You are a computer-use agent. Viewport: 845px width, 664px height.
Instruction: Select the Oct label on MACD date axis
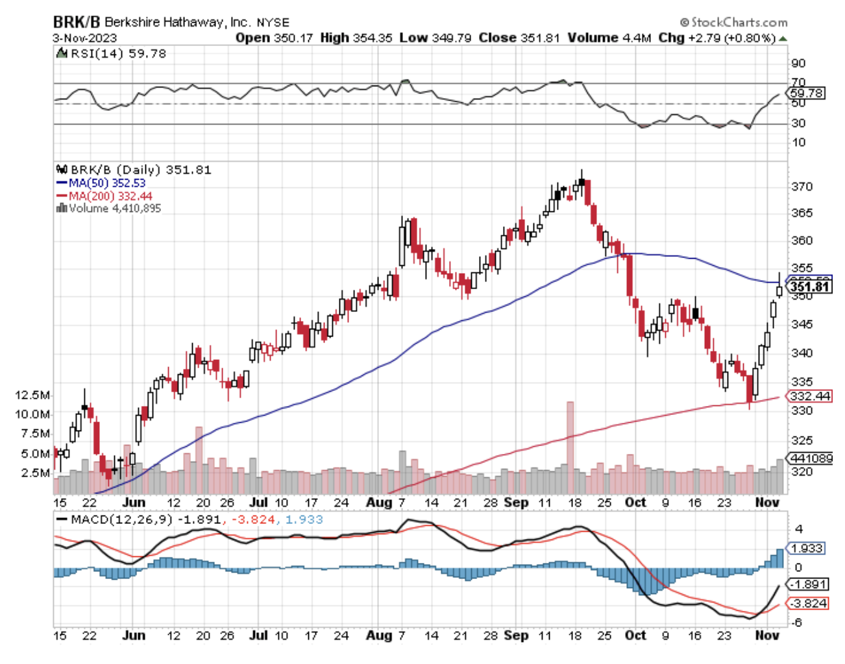636,635
